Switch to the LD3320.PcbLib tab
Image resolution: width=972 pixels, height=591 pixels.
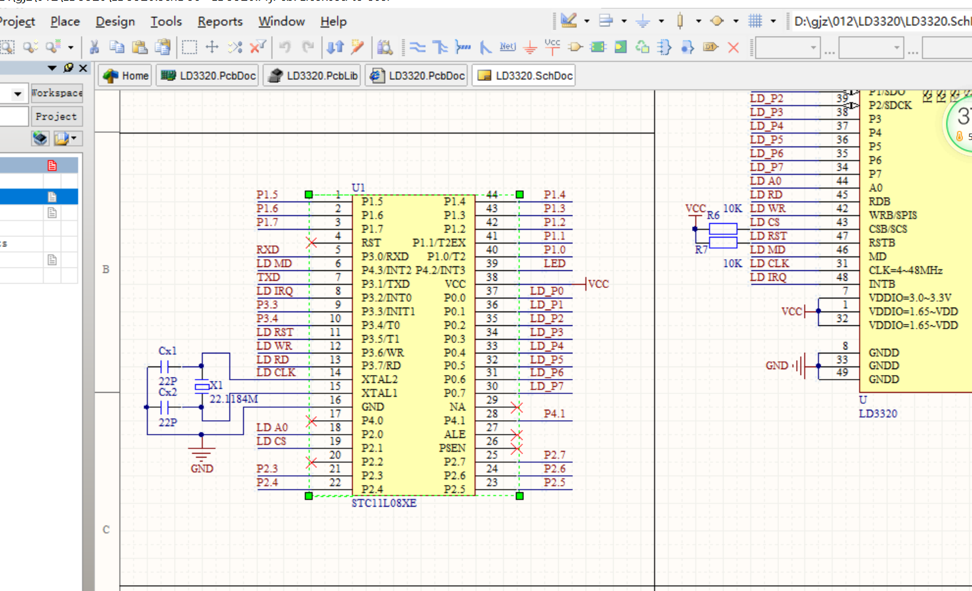(313, 75)
